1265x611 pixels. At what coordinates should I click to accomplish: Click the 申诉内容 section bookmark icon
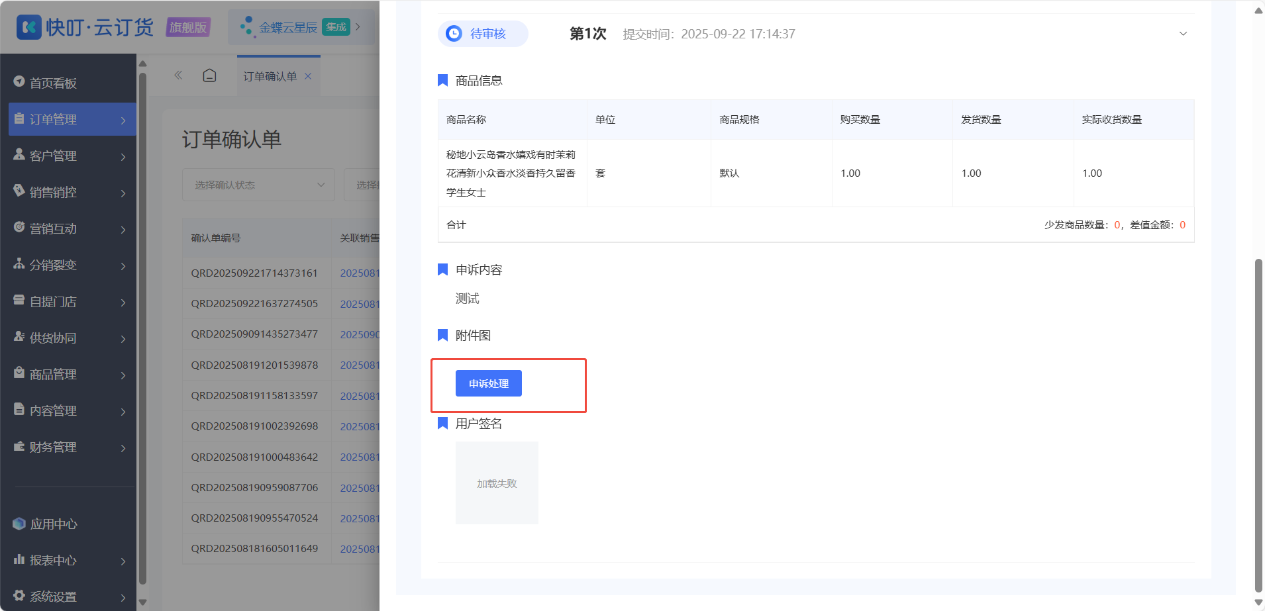pos(442,269)
